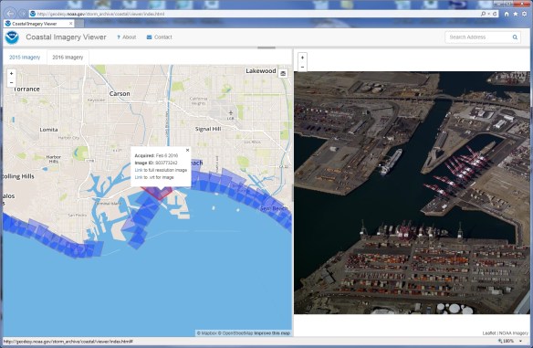The width and height of the screenshot is (533, 348).
Task: Click the red selected image footprint
Action: (x=159, y=194)
